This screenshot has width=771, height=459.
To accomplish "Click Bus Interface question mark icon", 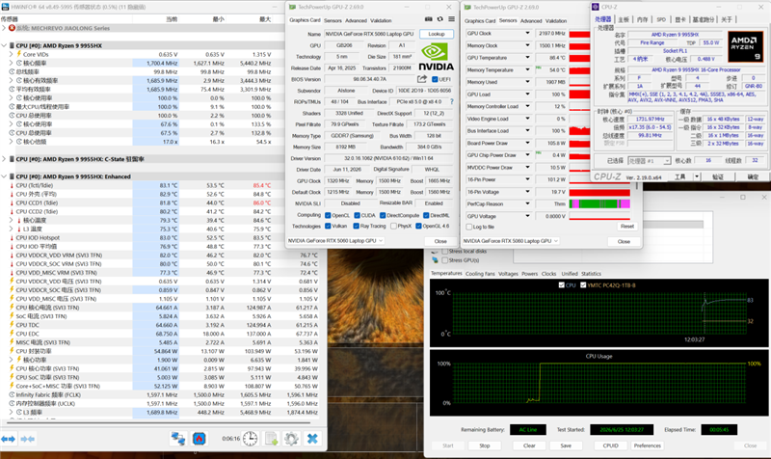I will (x=451, y=102).
